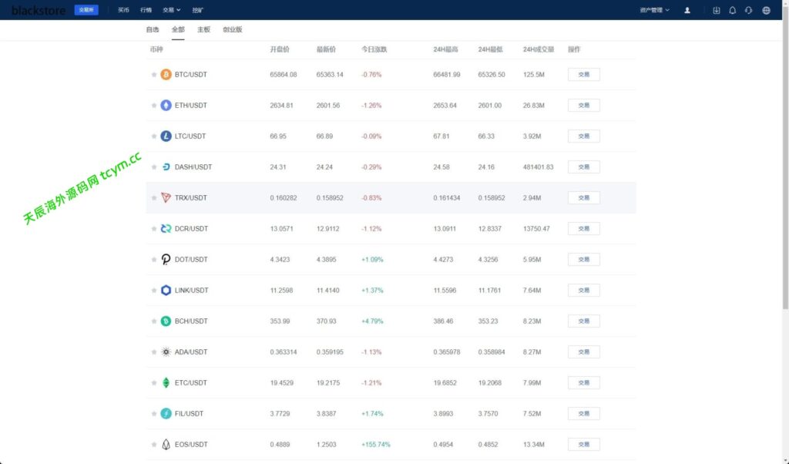Click the Bitcoin icon in the BTC/USDT row

point(166,75)
